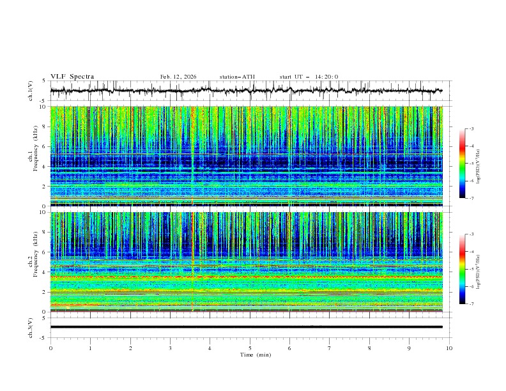Click the "start UT = 14:20:0" header text
This screenshot has width=506, height=391.
click(x=309, y=77)
